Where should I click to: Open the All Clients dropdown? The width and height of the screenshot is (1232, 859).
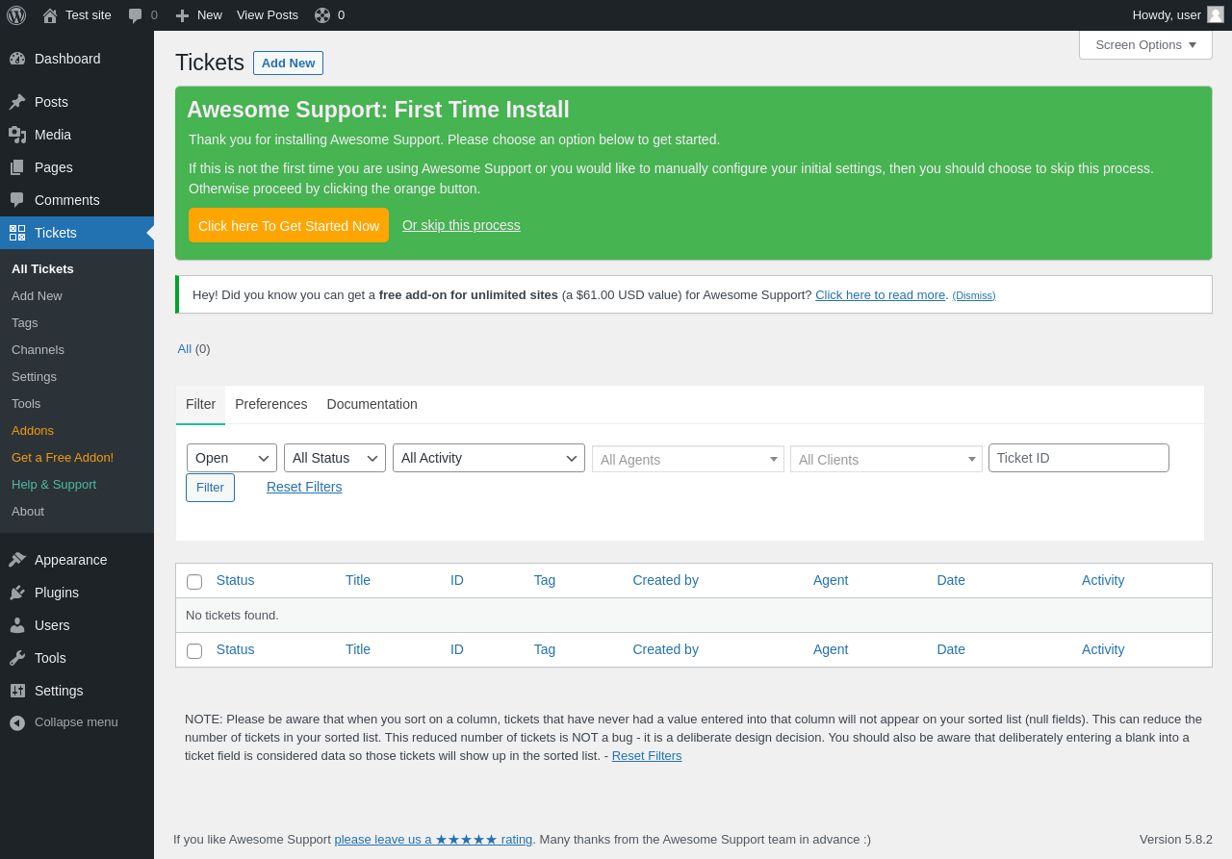click(x=886, y=459)
